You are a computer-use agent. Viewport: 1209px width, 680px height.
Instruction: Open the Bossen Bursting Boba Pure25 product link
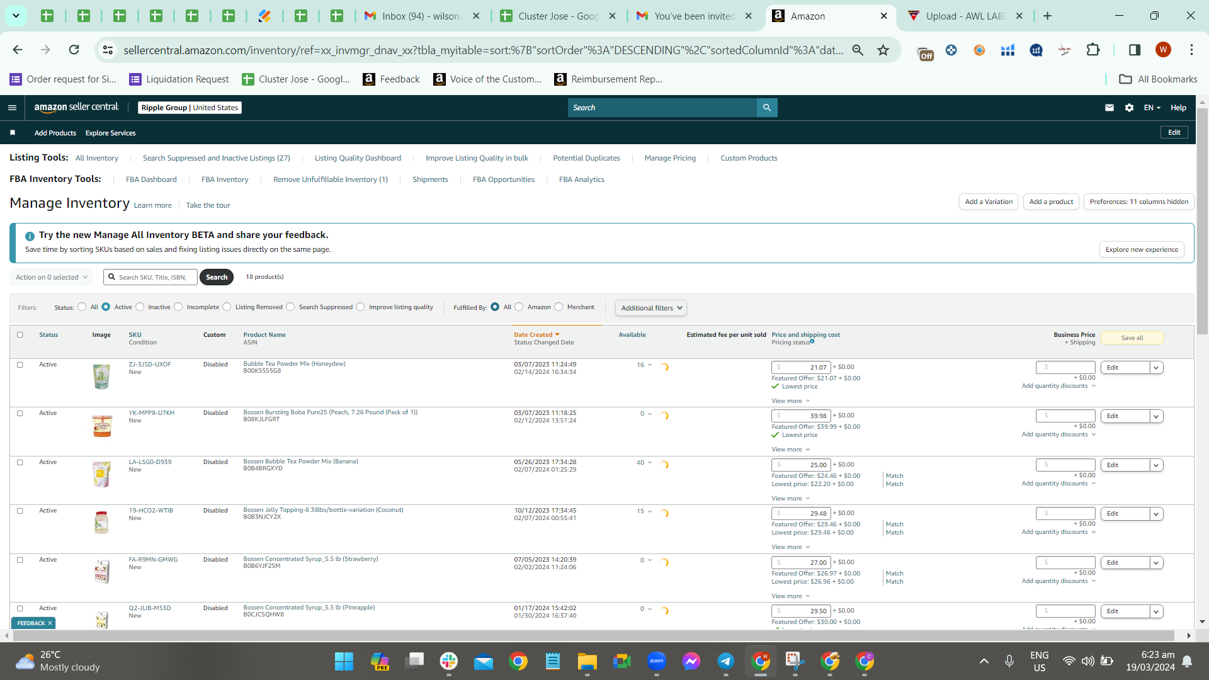(331, 412)
